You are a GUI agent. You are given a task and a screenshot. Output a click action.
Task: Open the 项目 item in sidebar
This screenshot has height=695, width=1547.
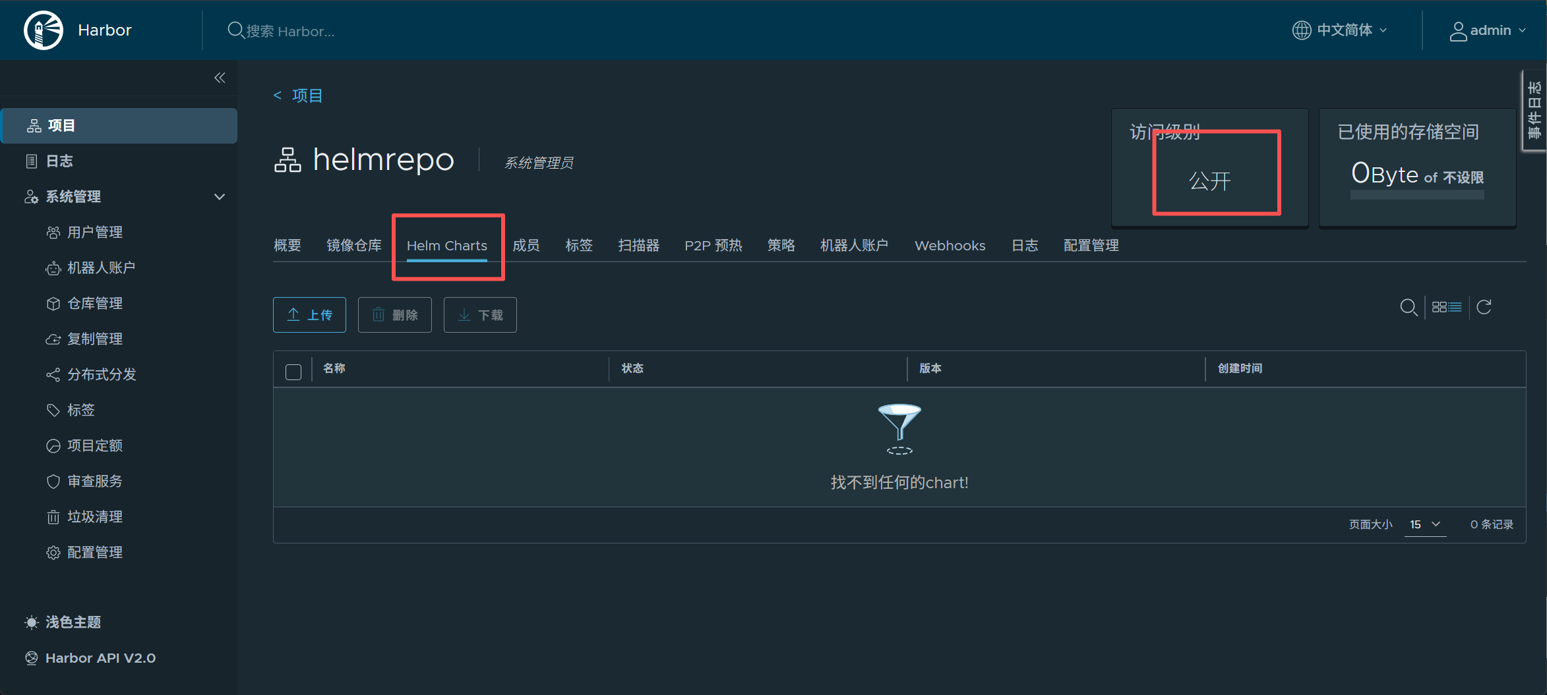coord(119,126)
